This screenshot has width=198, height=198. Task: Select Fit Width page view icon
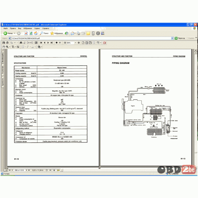[x=90, y=43]
